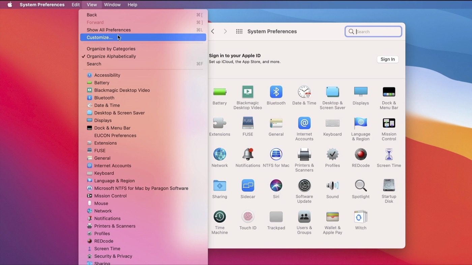This screenshot has width=472, height=265.
Task: Open the Help menu
Action: [132, 5]
